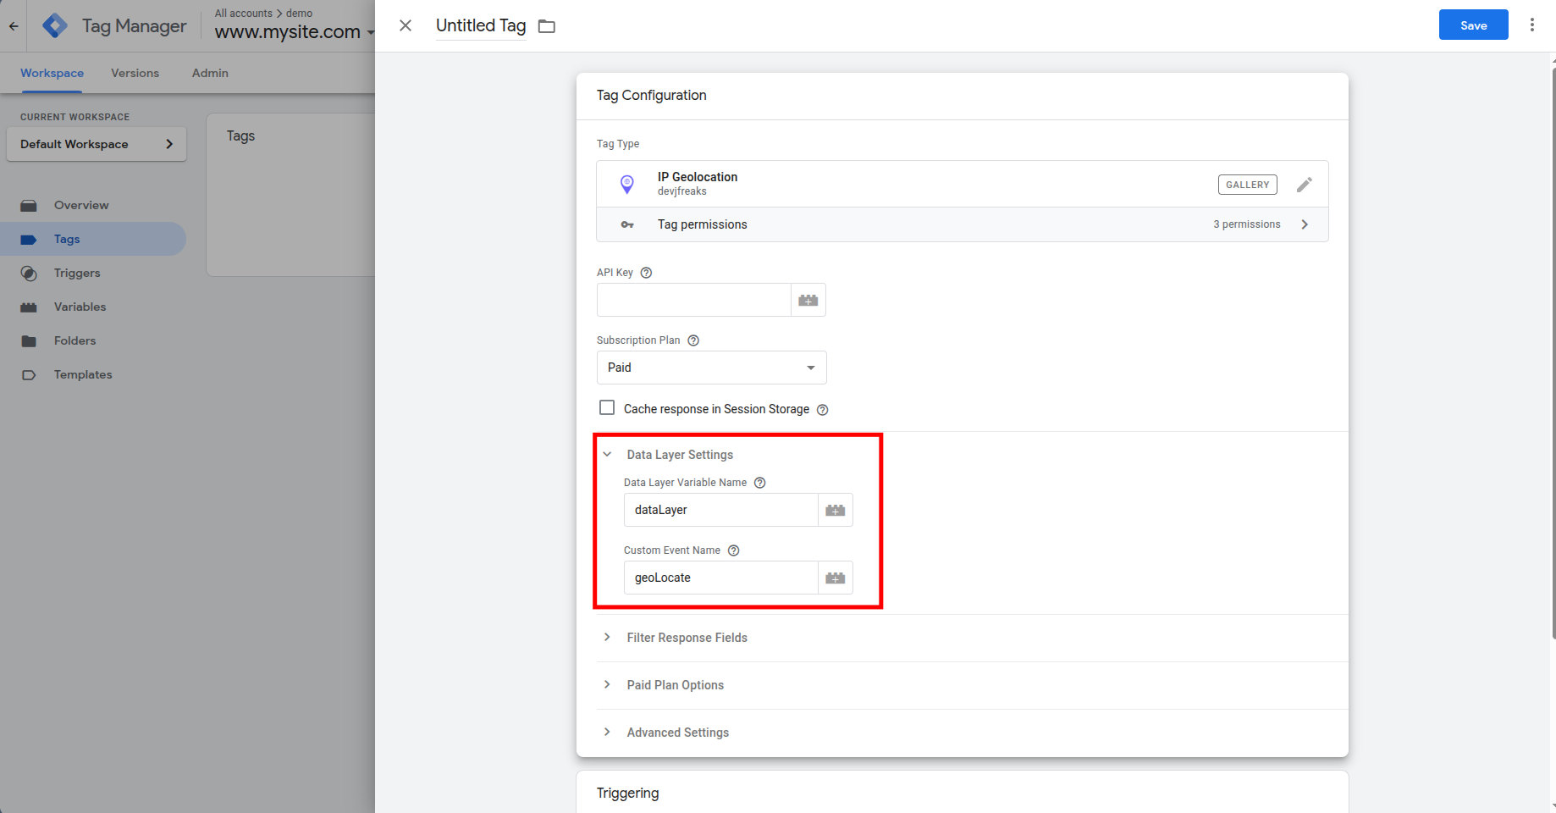Click the key icon for Tag permissions
Screen dimensions: 1556x813
click(627, 224)
